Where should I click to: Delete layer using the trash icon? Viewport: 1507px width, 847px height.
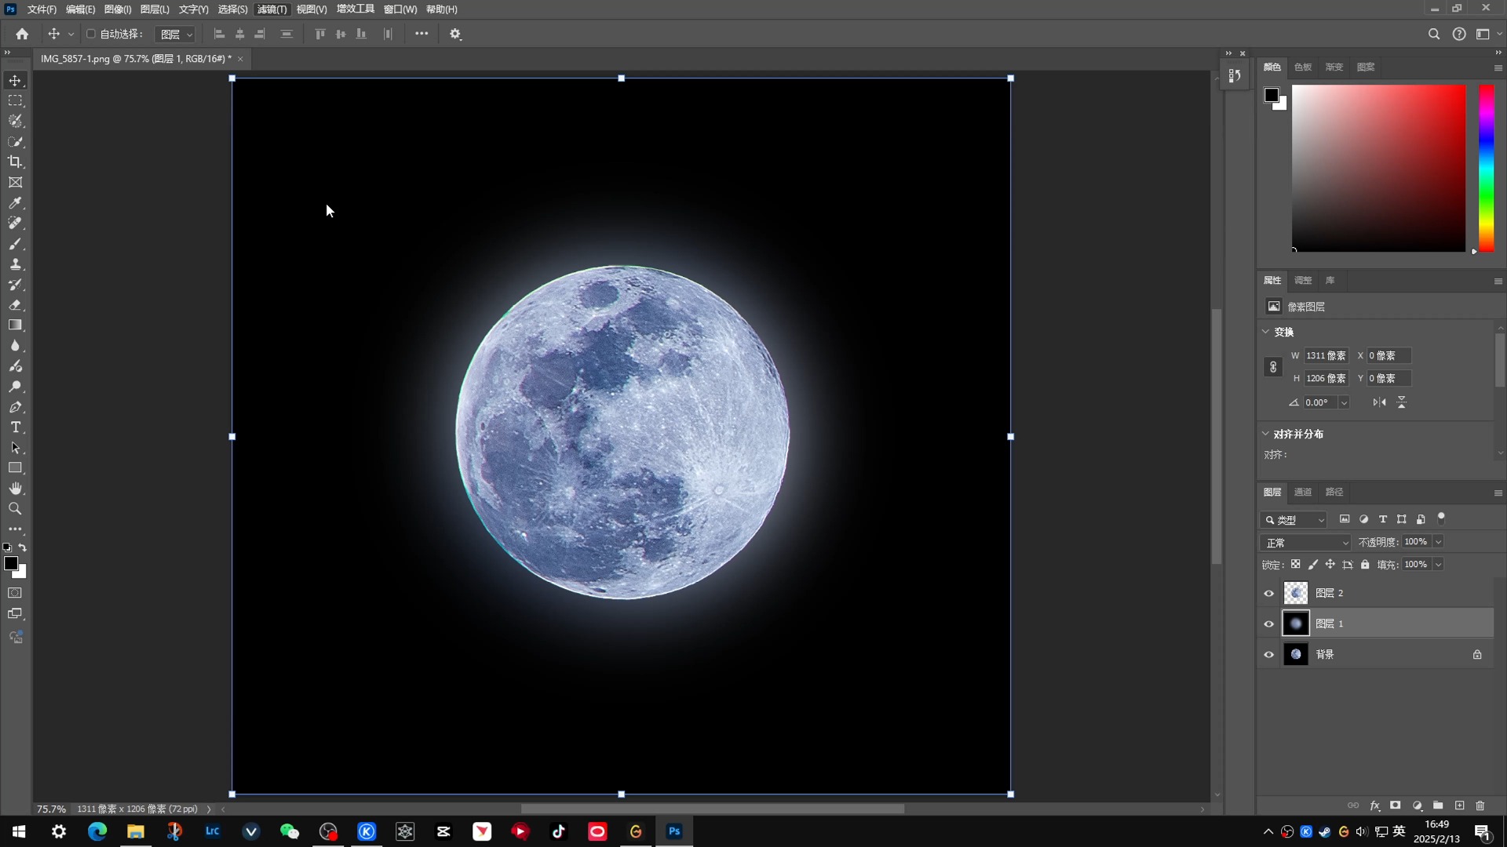pos(1480,805)
